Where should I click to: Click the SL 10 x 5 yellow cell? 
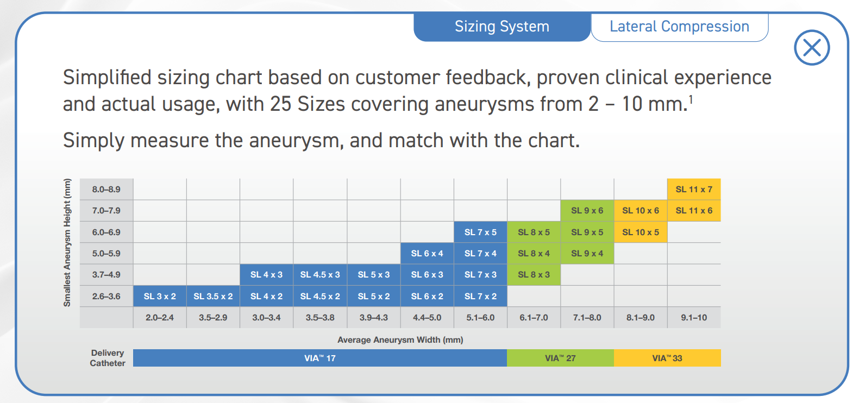pos(641,232)
